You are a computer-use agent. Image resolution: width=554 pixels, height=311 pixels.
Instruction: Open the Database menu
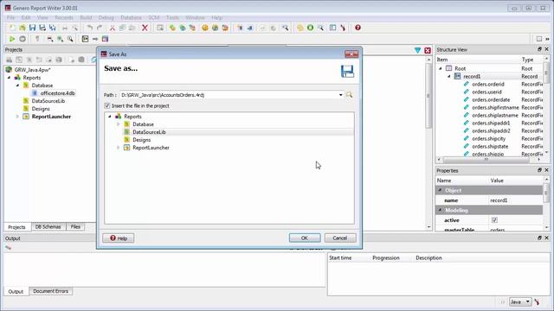(131, 17)
